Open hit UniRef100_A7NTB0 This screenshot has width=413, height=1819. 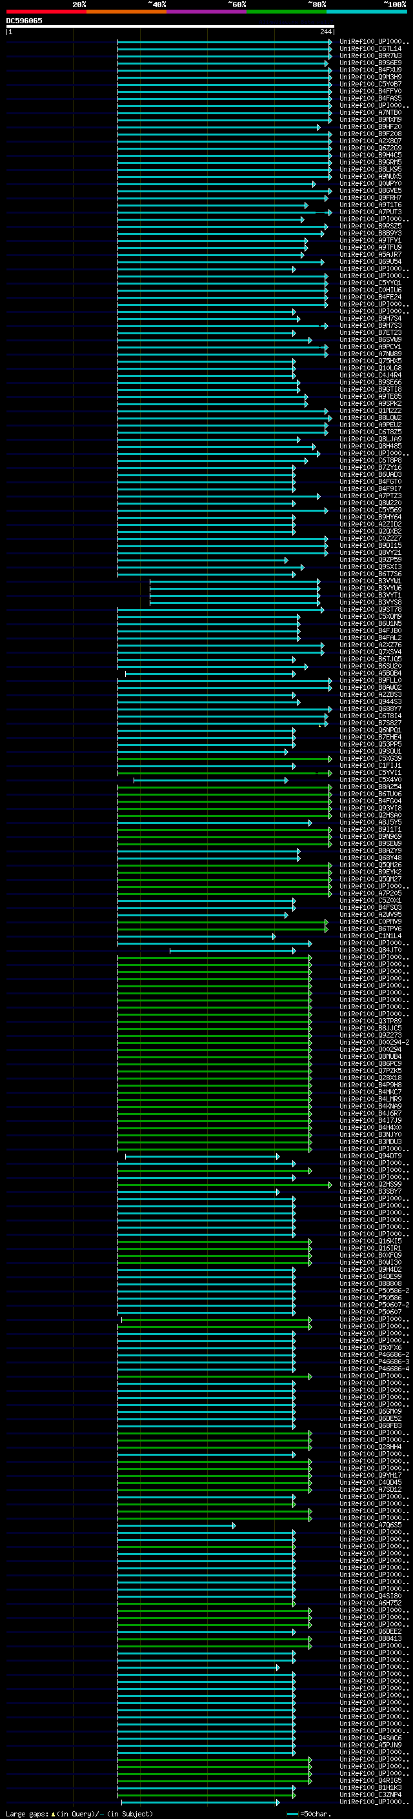tap(370, 112)
